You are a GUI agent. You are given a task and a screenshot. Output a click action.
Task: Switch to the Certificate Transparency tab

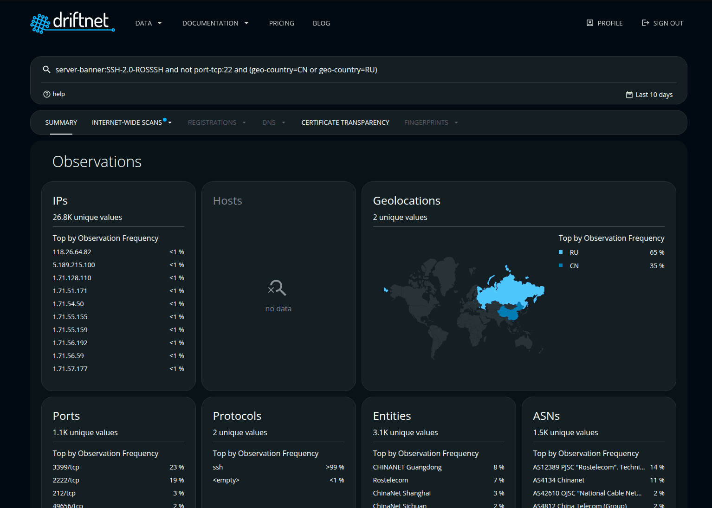[345, 122]
